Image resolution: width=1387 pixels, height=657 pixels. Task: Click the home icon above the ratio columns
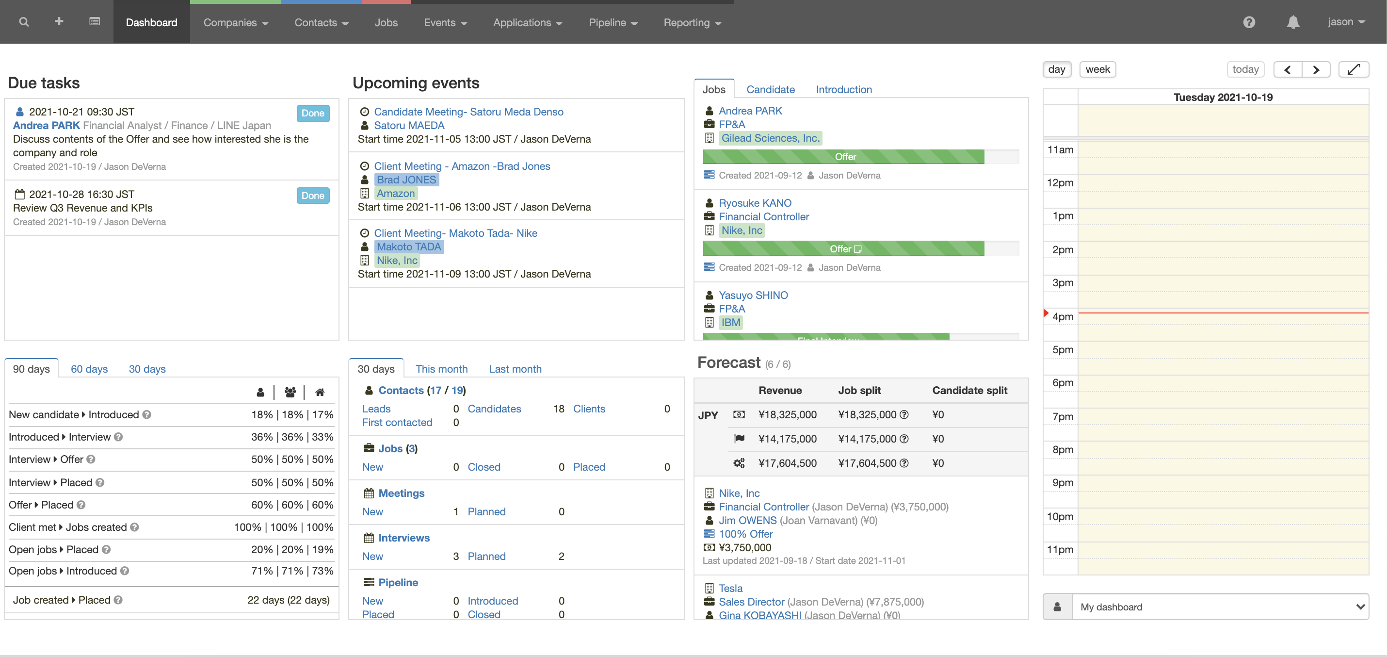coord(321,392)
